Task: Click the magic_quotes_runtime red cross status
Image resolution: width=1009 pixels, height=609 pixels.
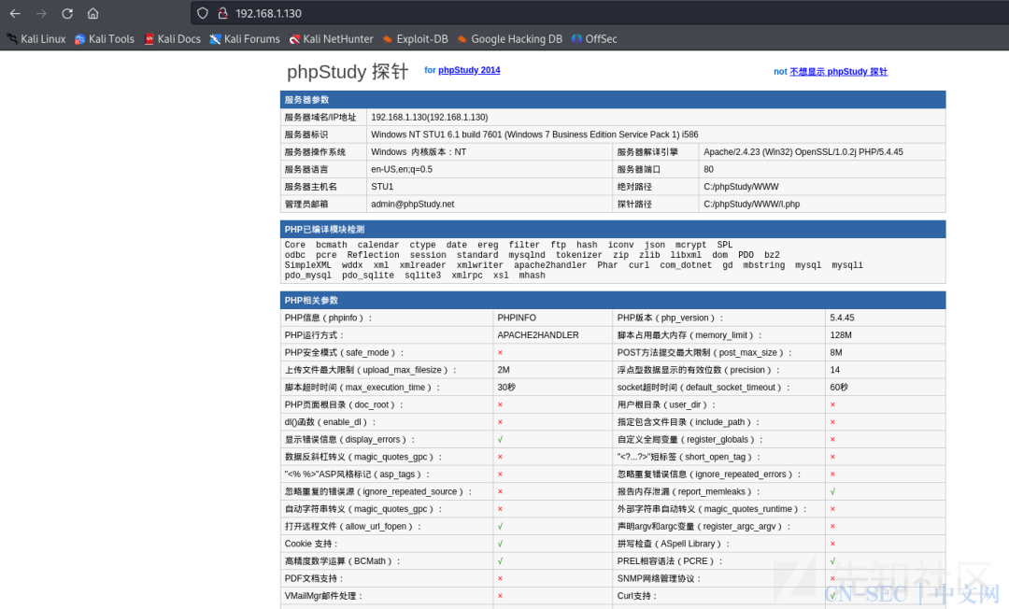Action: click(x=832, y=509)
